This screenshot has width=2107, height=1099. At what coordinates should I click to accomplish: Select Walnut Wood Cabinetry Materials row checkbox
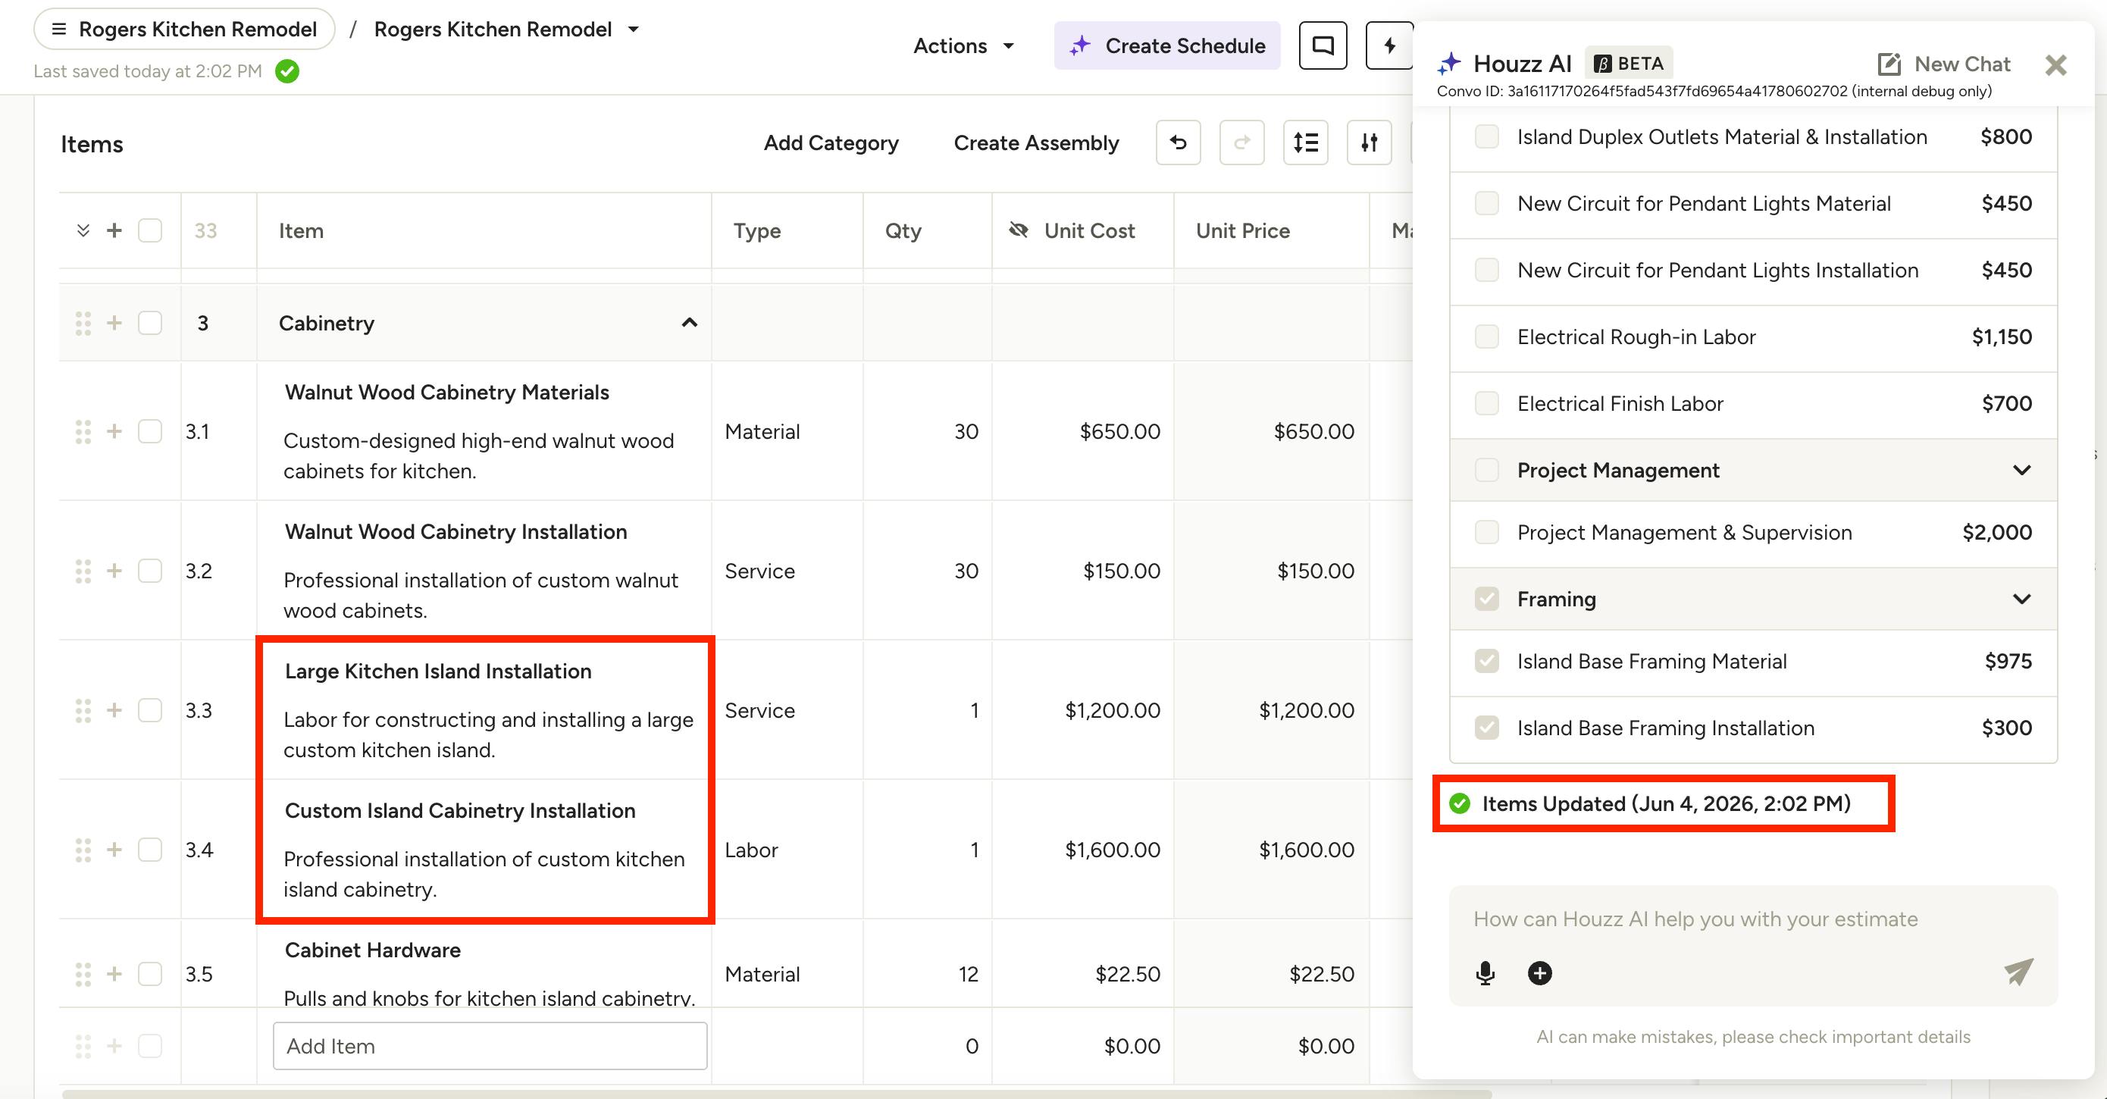149,431
